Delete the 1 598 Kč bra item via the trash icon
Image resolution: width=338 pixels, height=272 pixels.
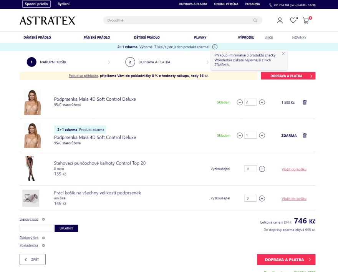click(x=305, y=102)
